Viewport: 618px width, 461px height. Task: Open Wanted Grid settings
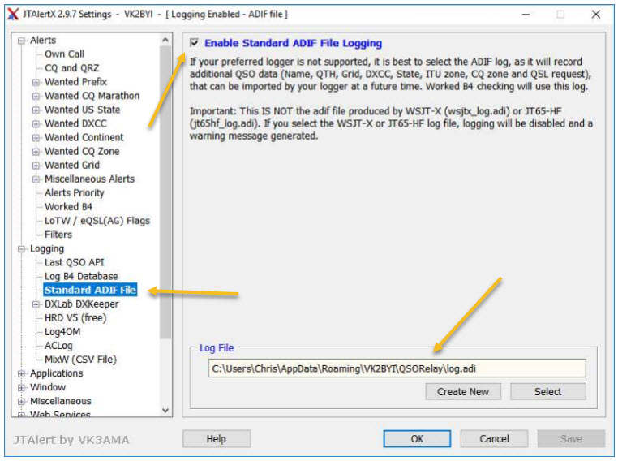pos(72,165)
